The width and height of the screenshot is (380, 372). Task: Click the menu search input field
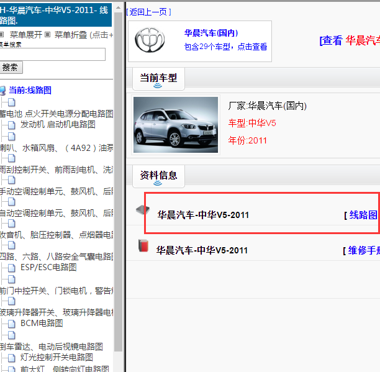[x=53, y=54]
